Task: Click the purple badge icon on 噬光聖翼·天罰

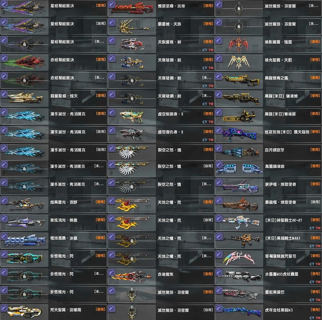Action: coord(219,58)
